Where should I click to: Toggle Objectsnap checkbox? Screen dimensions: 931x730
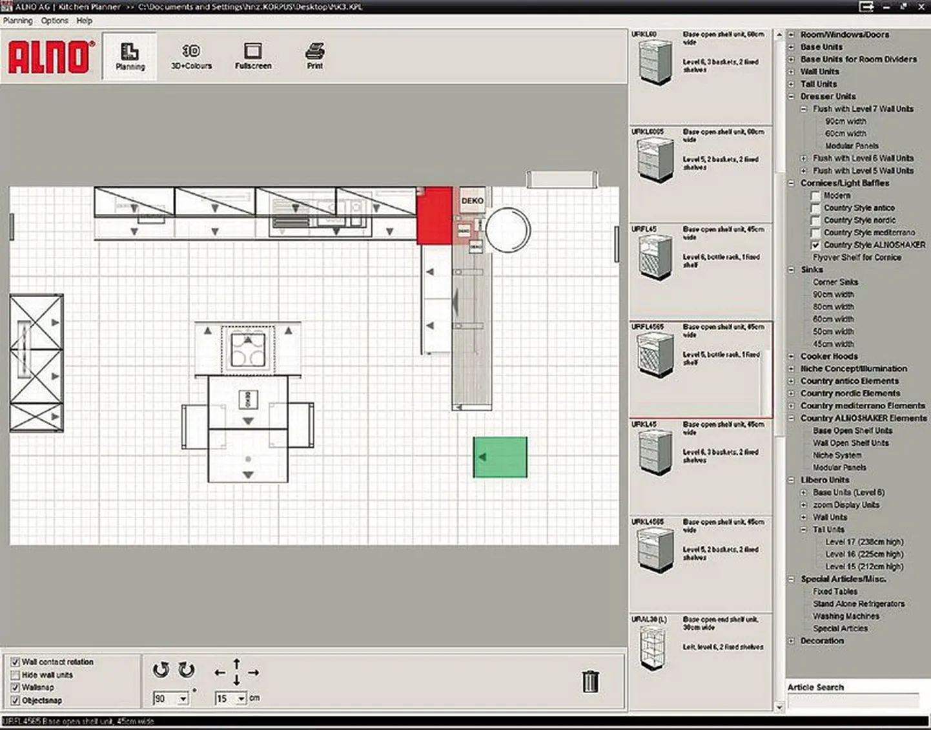(15, 700)
